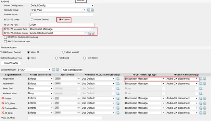Delete the AT_RISK logical network row

tap(3, 113)
